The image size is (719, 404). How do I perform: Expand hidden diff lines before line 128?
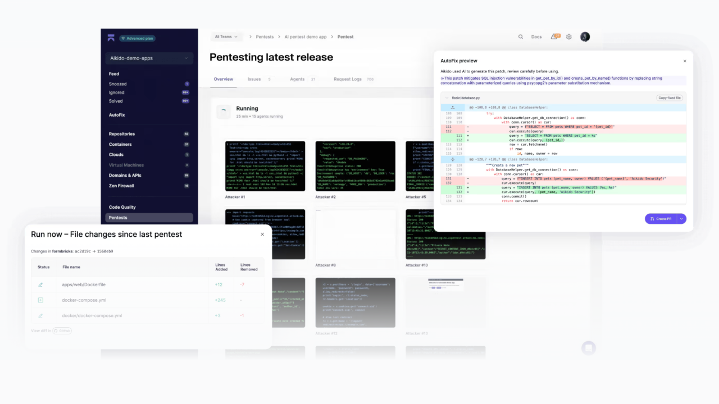pos(453,159)
